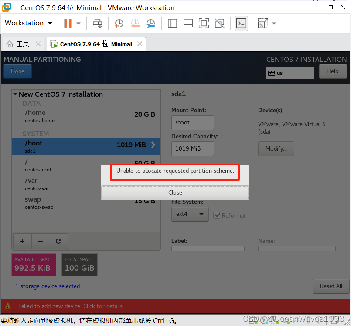Open the Workstation menu
Viewport: 351px width, 326px height.
click(28, 23)
